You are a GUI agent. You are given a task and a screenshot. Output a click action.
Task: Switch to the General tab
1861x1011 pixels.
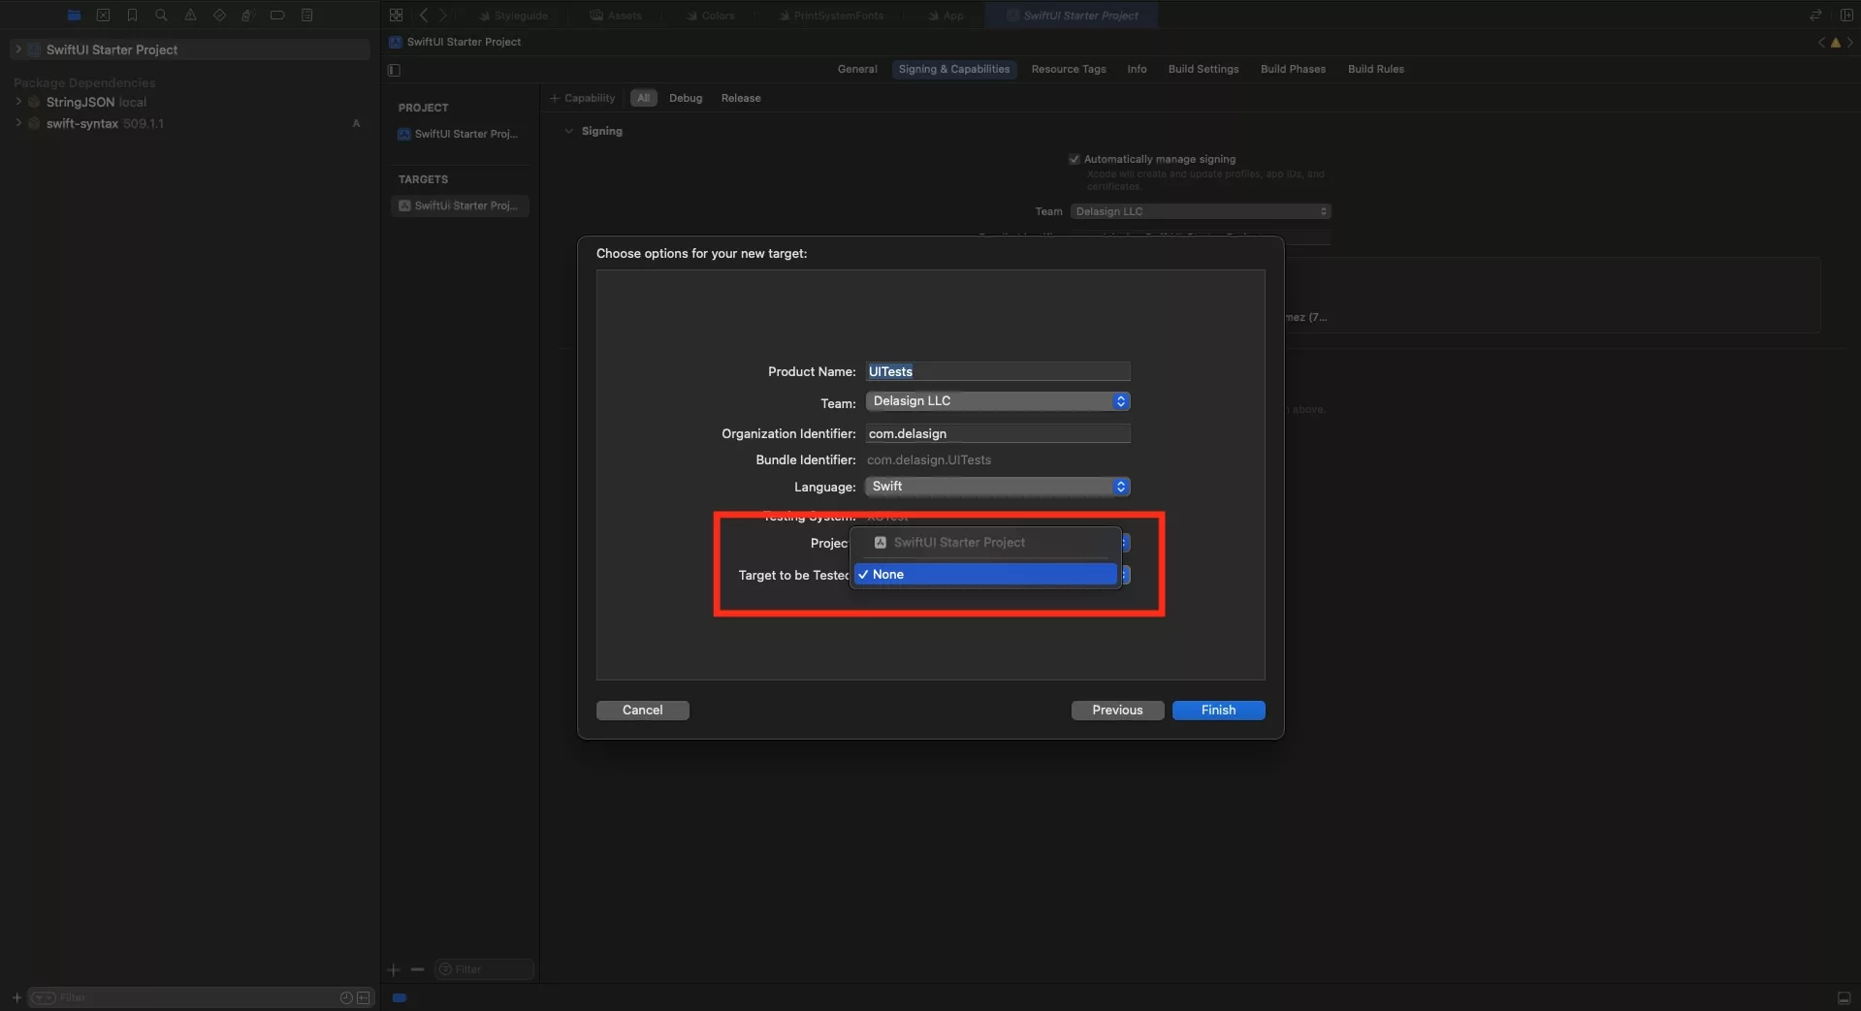(857, 69)
